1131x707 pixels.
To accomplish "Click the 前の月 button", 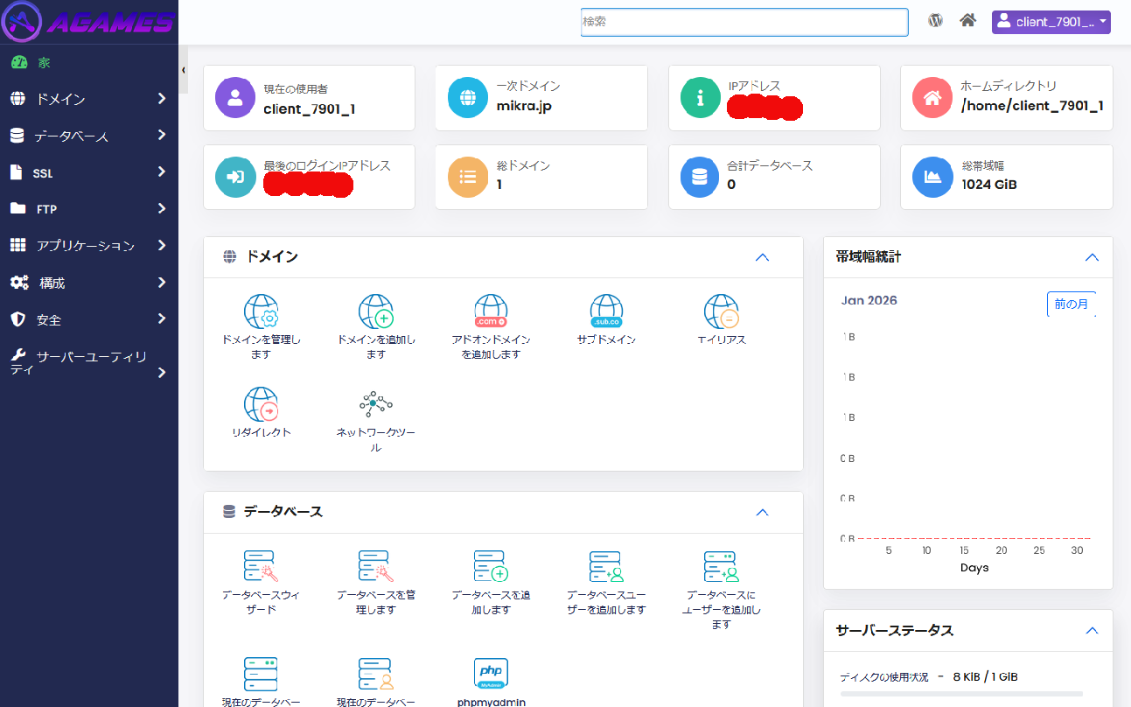I will tap(1071, 304).
